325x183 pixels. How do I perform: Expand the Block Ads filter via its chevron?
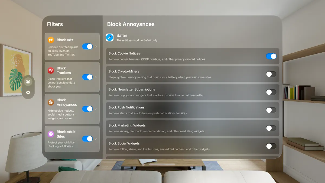click(x=96, y=46)
